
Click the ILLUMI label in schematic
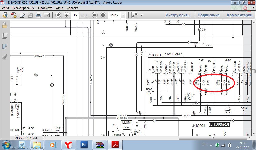point(127,122)
